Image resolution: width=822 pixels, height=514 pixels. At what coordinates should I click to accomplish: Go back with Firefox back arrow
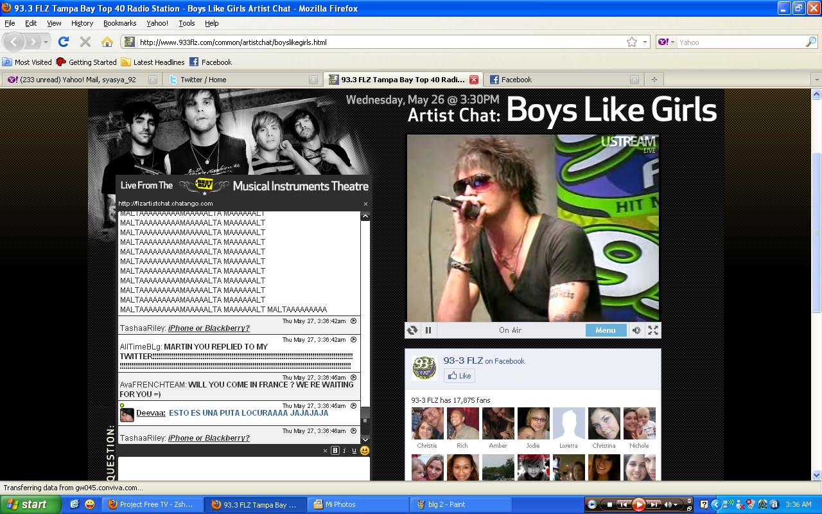[x=13, y=42]
